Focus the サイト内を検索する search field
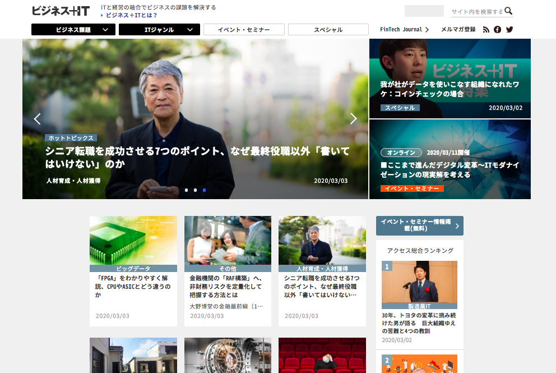 point(475,12)
